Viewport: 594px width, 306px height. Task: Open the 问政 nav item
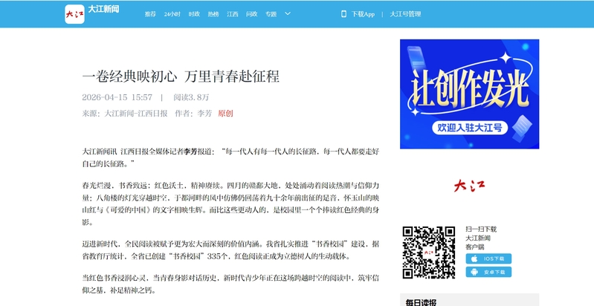click(x=252, y=14)
